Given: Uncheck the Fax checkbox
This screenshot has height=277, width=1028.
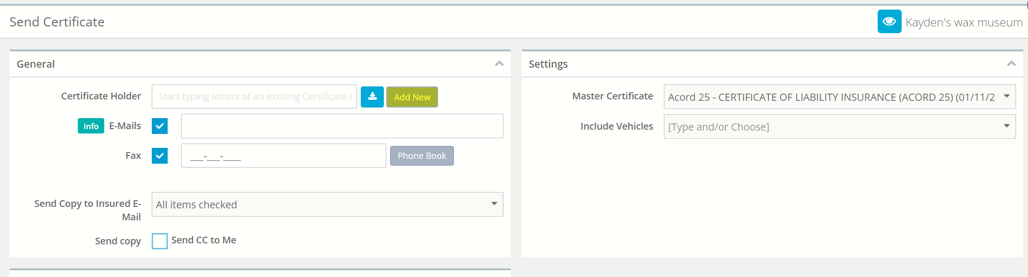Looking at the screenshot, I should (159, 156).
